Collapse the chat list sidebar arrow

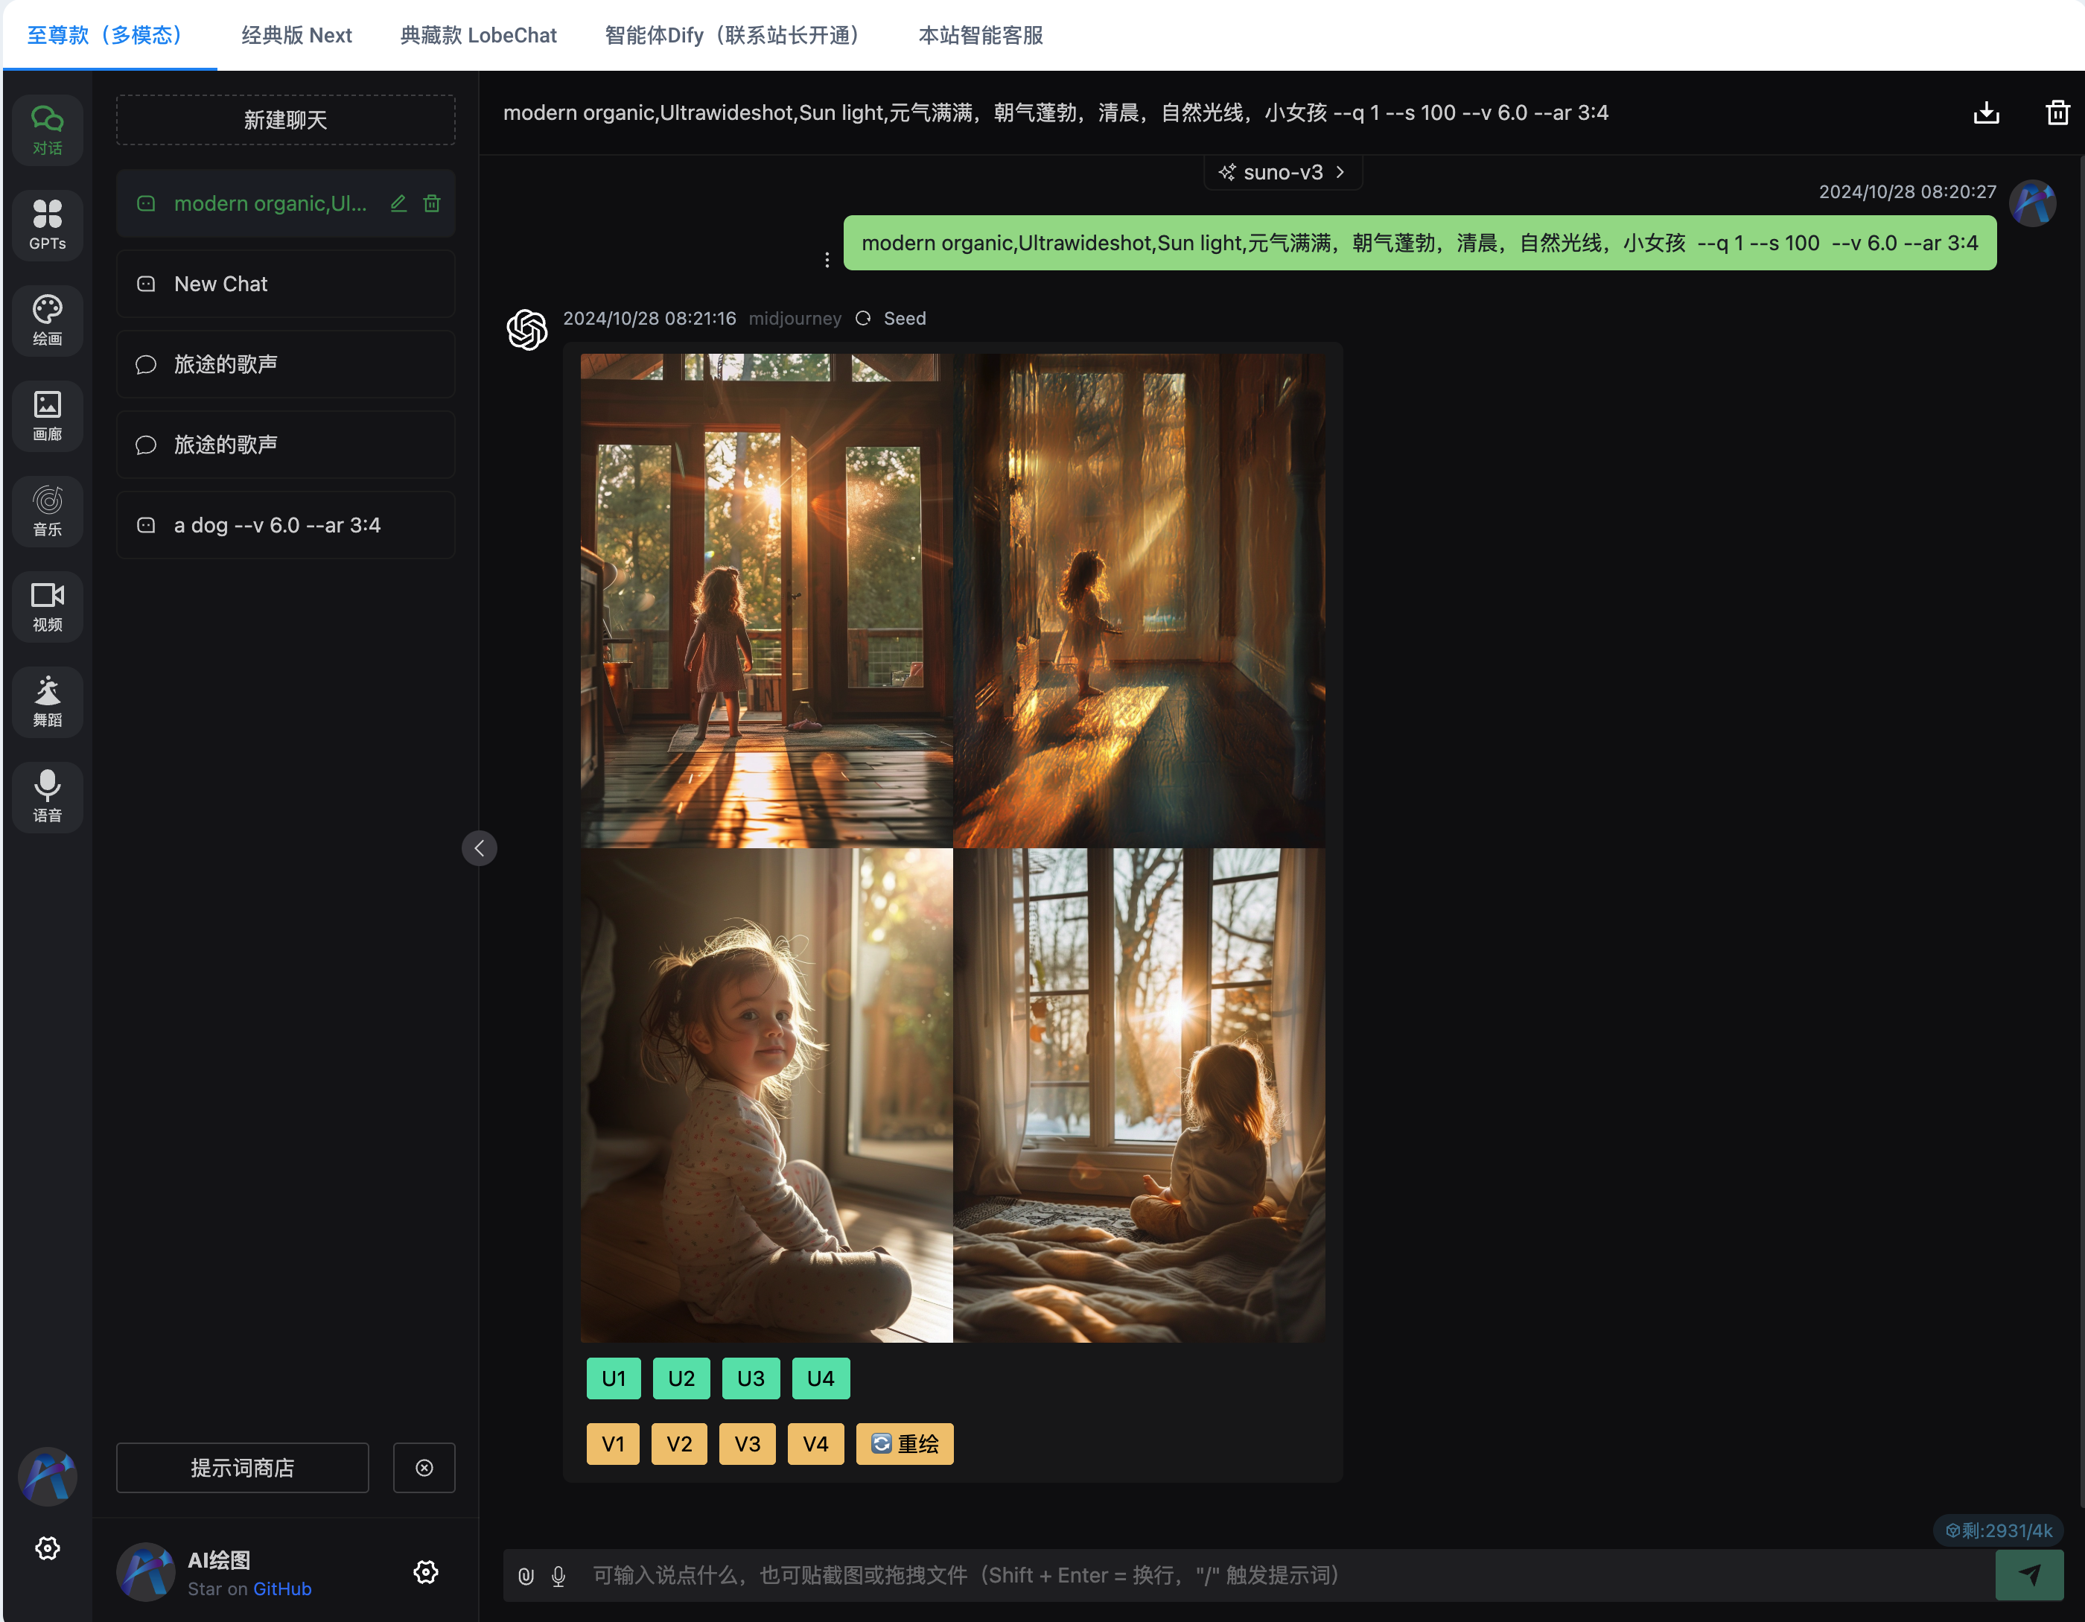(x=480, y=847)
